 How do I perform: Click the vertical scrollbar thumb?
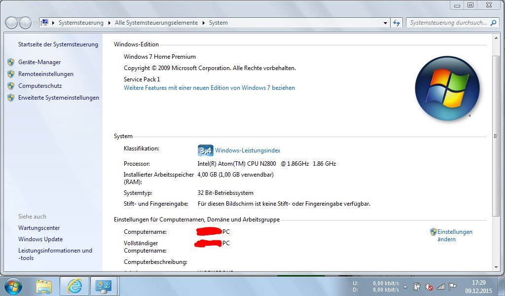click(x=496, y=136)
